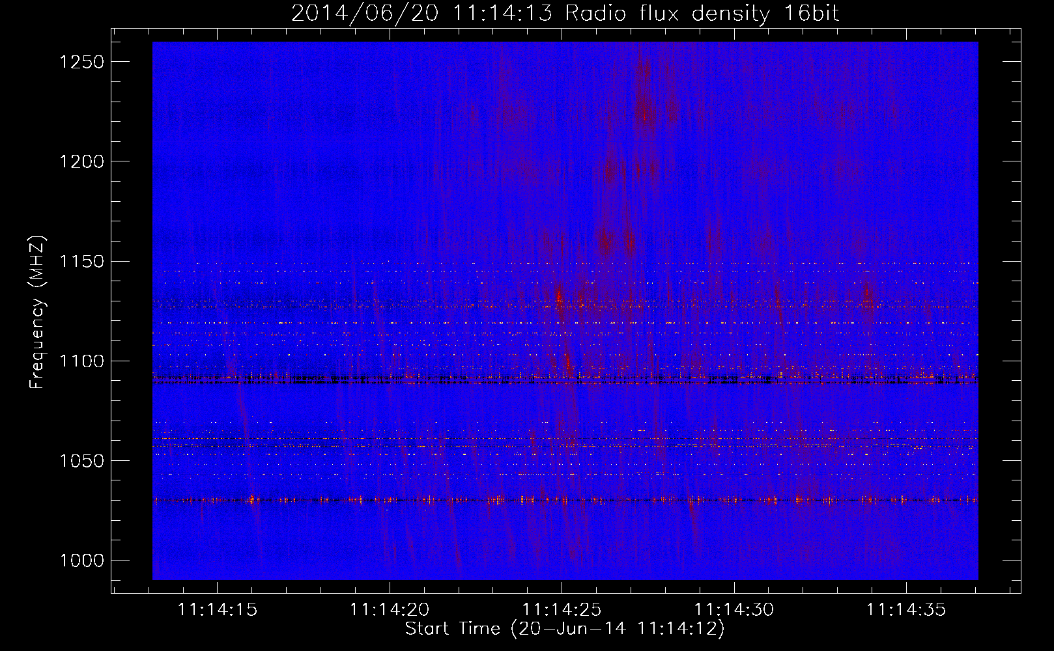The image size is (1054, 651).
Task: Click the 11:14:25 time tick label
Action: 562,610
